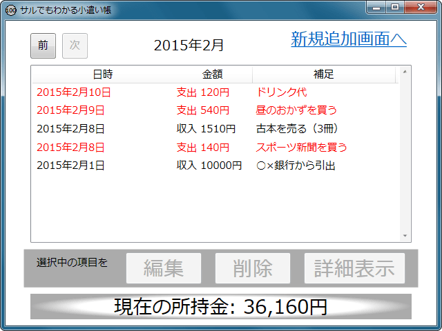The height and width of the screenshot is (331, 442).
Task: Click the app icon in title bar
Action: 11,10
